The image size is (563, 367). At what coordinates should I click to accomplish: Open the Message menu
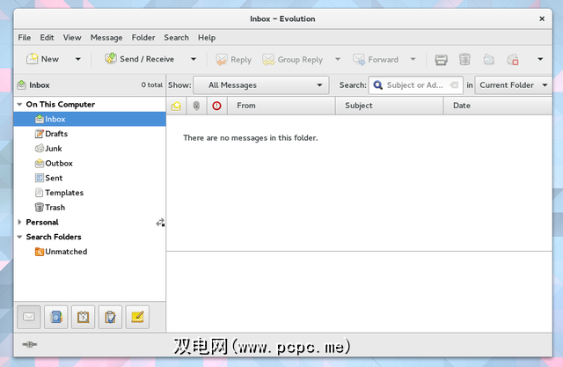pos(106,37)
